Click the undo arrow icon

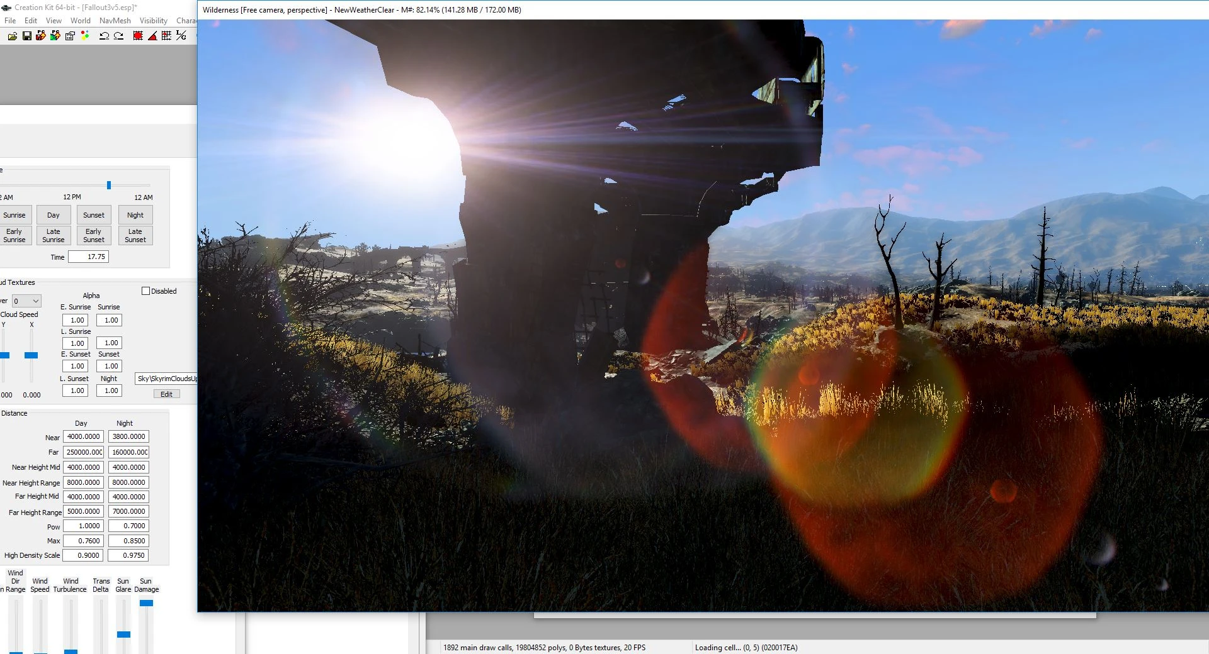pos(104,36)
